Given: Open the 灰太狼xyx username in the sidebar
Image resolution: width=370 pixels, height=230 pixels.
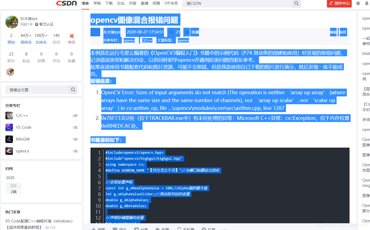Looking at the screenshot, I should (x=29, y=19).
